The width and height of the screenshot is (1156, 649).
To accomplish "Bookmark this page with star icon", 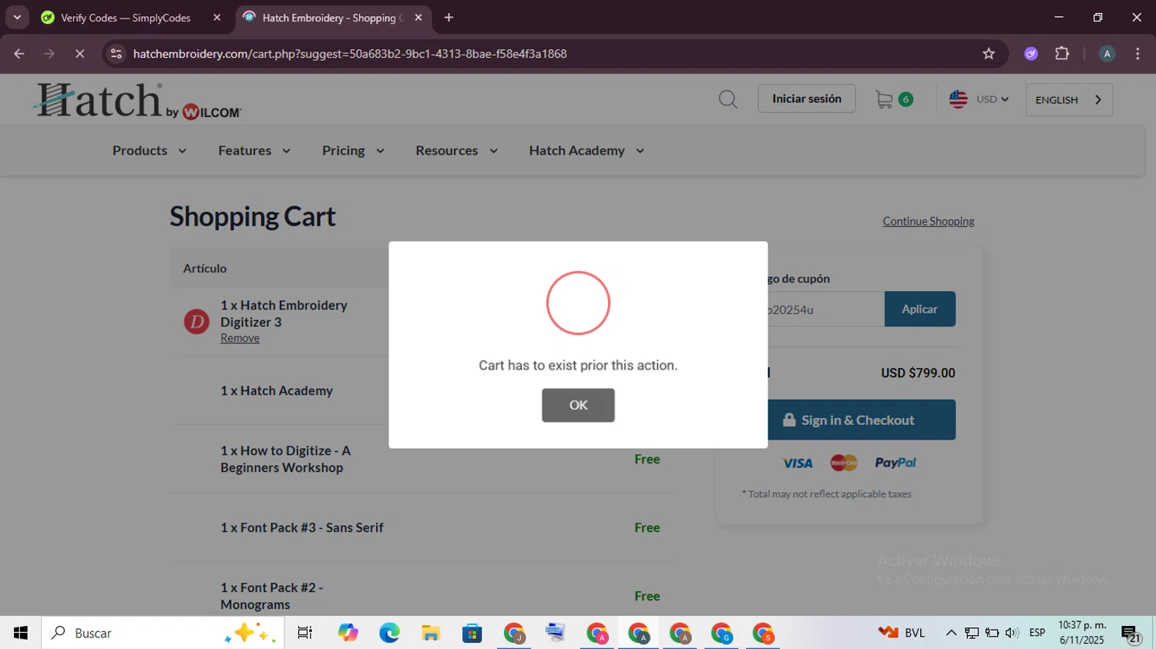I will [x=989, y=54].
